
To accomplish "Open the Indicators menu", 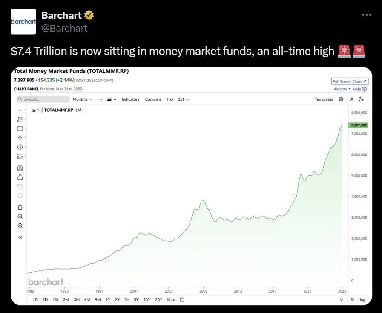I will (x=130, y=99).
